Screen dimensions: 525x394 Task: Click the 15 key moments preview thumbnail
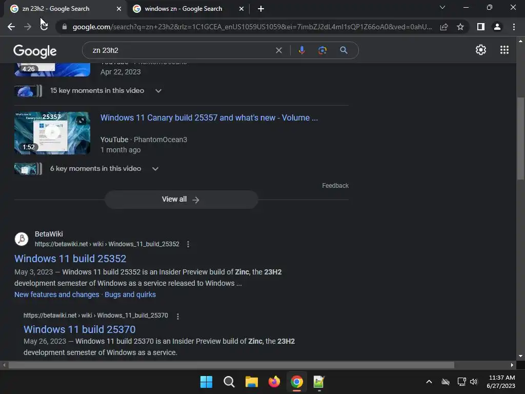coord(28,91)
